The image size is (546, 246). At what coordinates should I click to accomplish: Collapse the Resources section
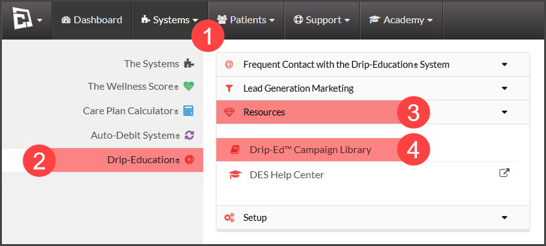coord(373,112)
